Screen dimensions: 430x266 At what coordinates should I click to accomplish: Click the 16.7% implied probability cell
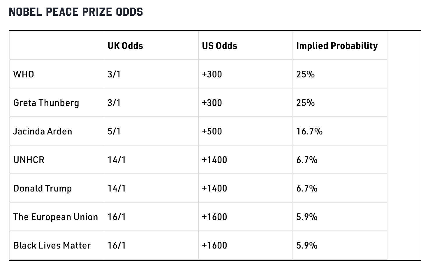309,131
